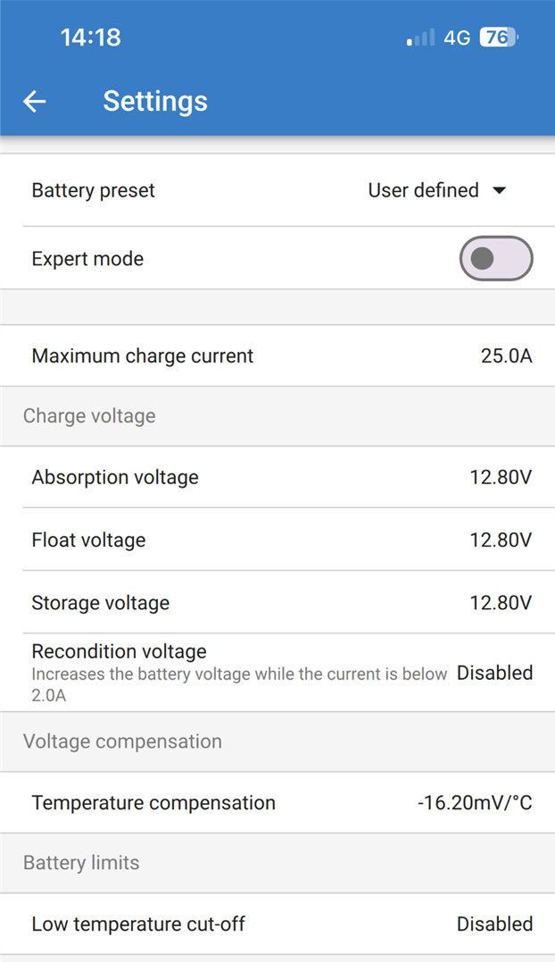Image resolution: width=555 pixels, height=962 pixels.
Task: Change the Storage voltage value
Action: point(501,603)
